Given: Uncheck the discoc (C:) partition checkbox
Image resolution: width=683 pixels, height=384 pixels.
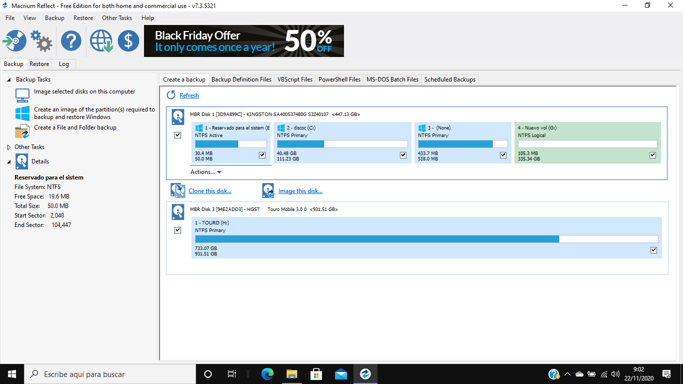Looking at the screenshot, I should [403, 155].
